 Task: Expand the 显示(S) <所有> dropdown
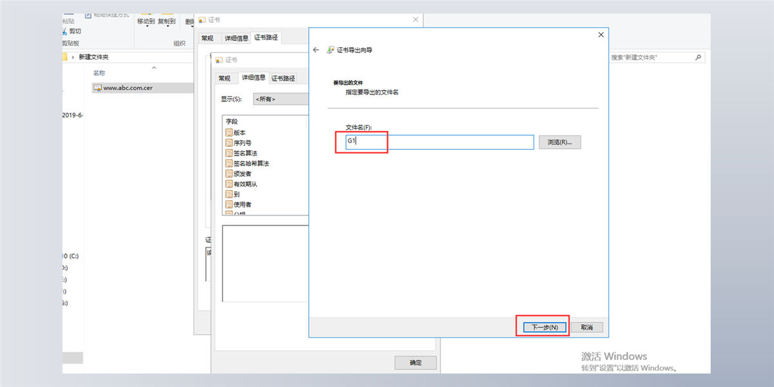point(280,99)
